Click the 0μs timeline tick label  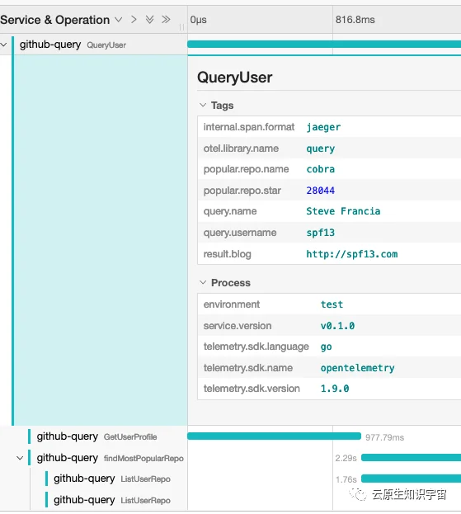(198, 20)
